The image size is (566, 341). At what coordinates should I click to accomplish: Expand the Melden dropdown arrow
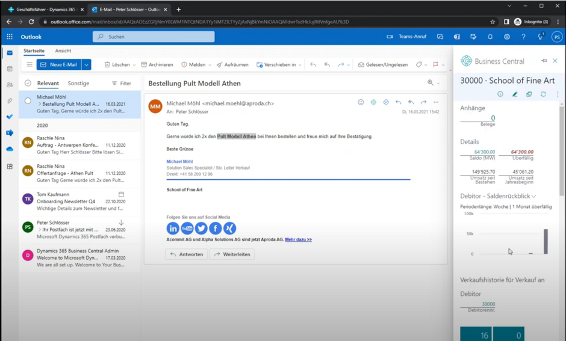point(210,65)
